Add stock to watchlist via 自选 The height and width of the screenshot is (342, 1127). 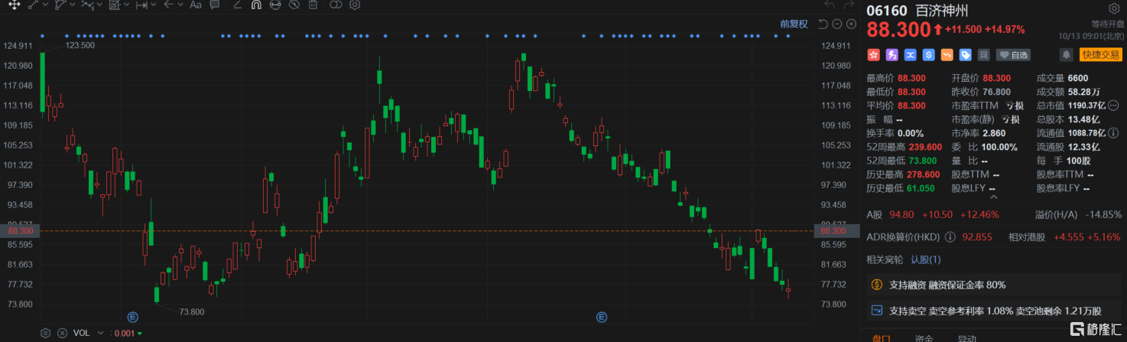[x=1013, y=55]
